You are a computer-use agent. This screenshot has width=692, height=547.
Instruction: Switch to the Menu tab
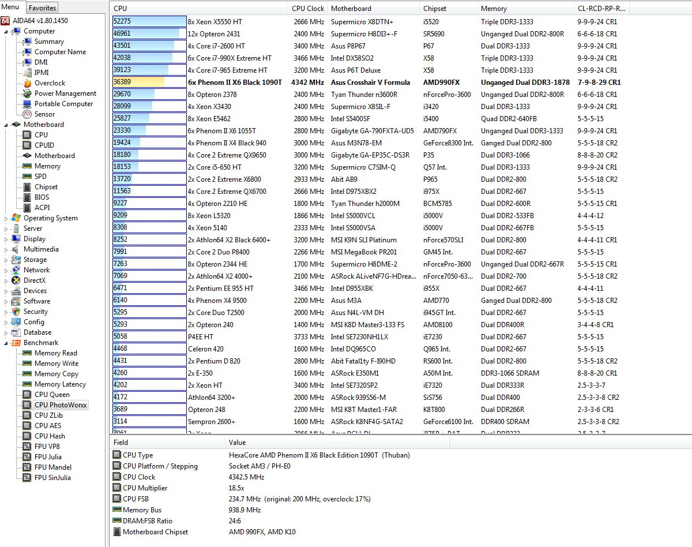[x=12, y=7]
